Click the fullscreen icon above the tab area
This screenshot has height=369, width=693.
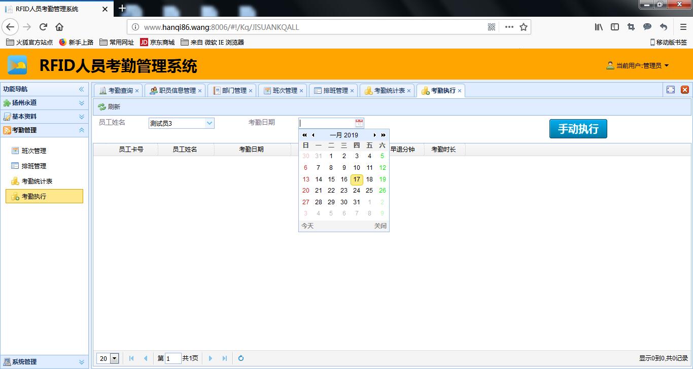click(671, 90)
